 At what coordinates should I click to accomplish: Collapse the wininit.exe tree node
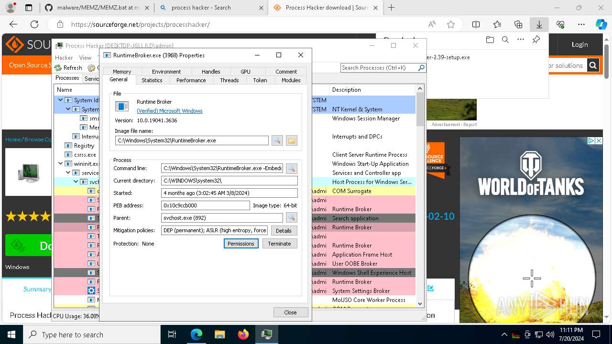click(60, 164)
